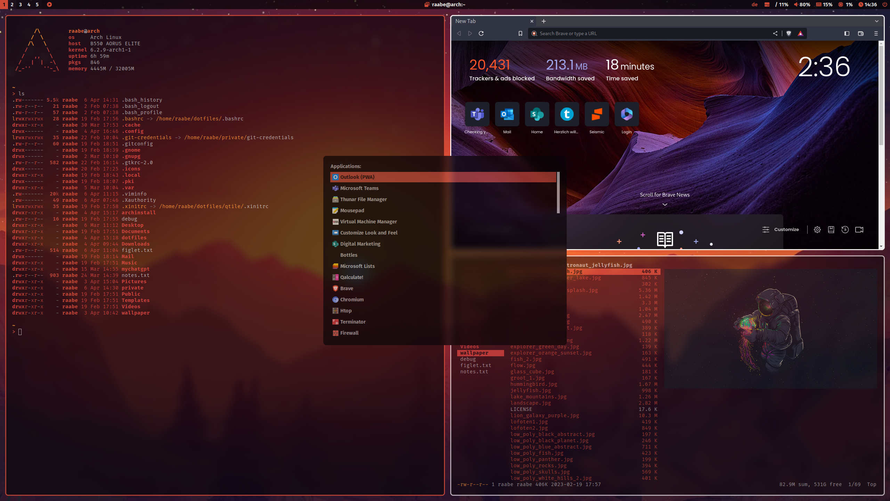Expand the tab search dropdown arrow
The image size is (890, 501).
[876, 21]
